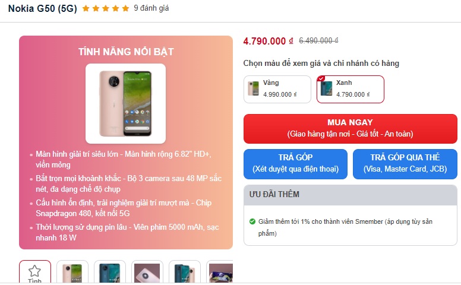View the blue phone front-and-back thumbnail
The image size is (461, 285).
point(110,273)
